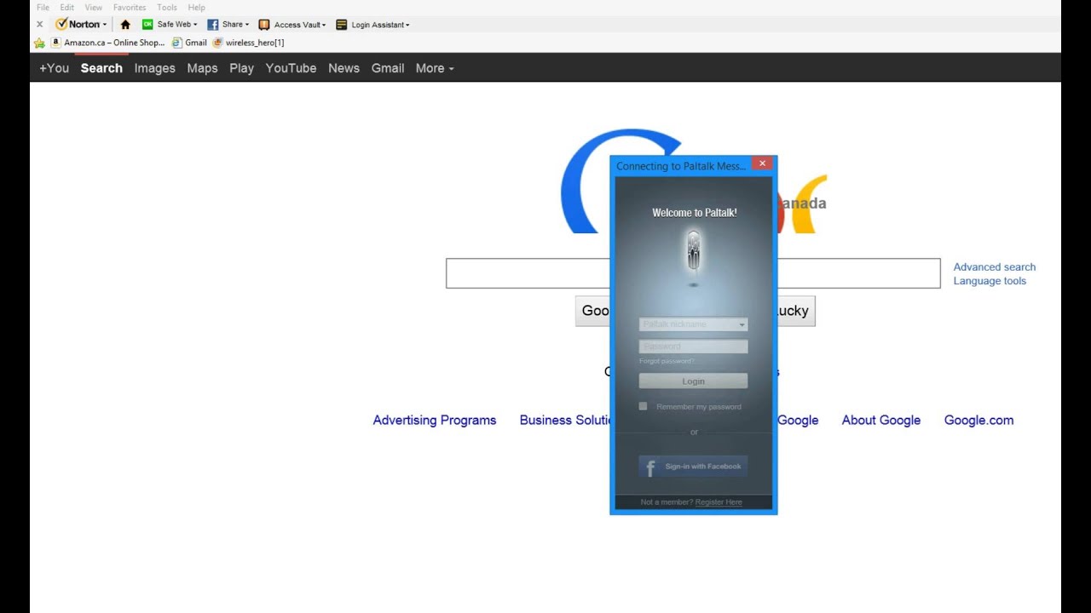Check Remember my password checkbox
This screenshot has width=1091, height=613.
tap(643, 406)
